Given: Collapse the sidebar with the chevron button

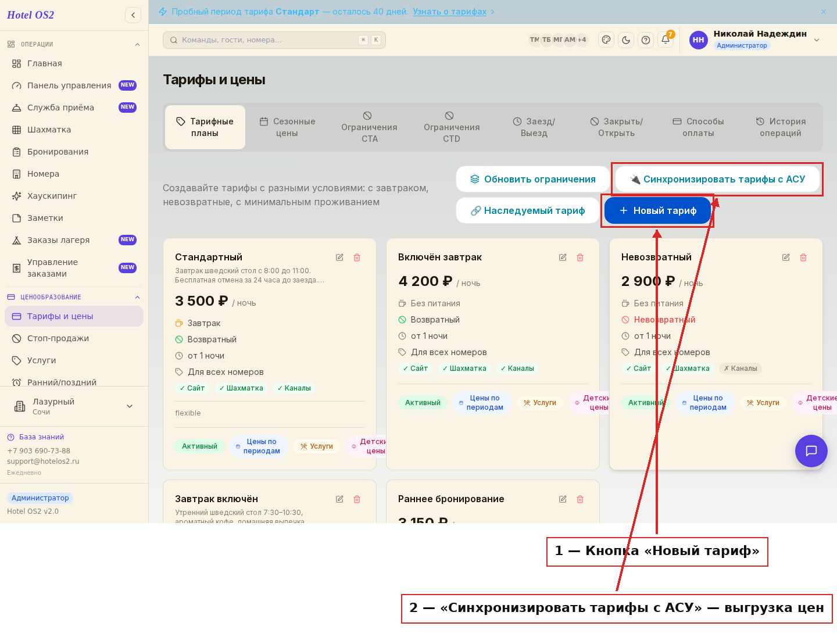Looking at the screenshot, I should [x=133, y=15].
